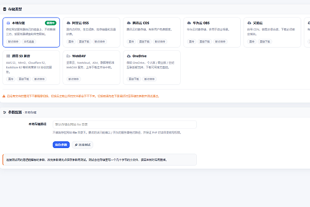The image size is (310, 207).
Task: Click the AWS S3, MinIO description on S3 card
Action: pos(29,67)
